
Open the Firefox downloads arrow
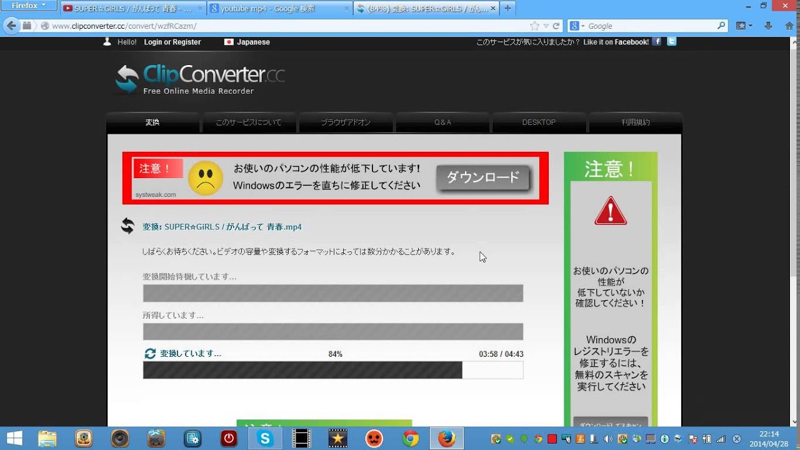coord(768,26)
